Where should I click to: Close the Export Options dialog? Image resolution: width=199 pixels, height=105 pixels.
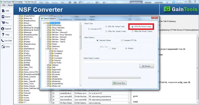(155, 18)
